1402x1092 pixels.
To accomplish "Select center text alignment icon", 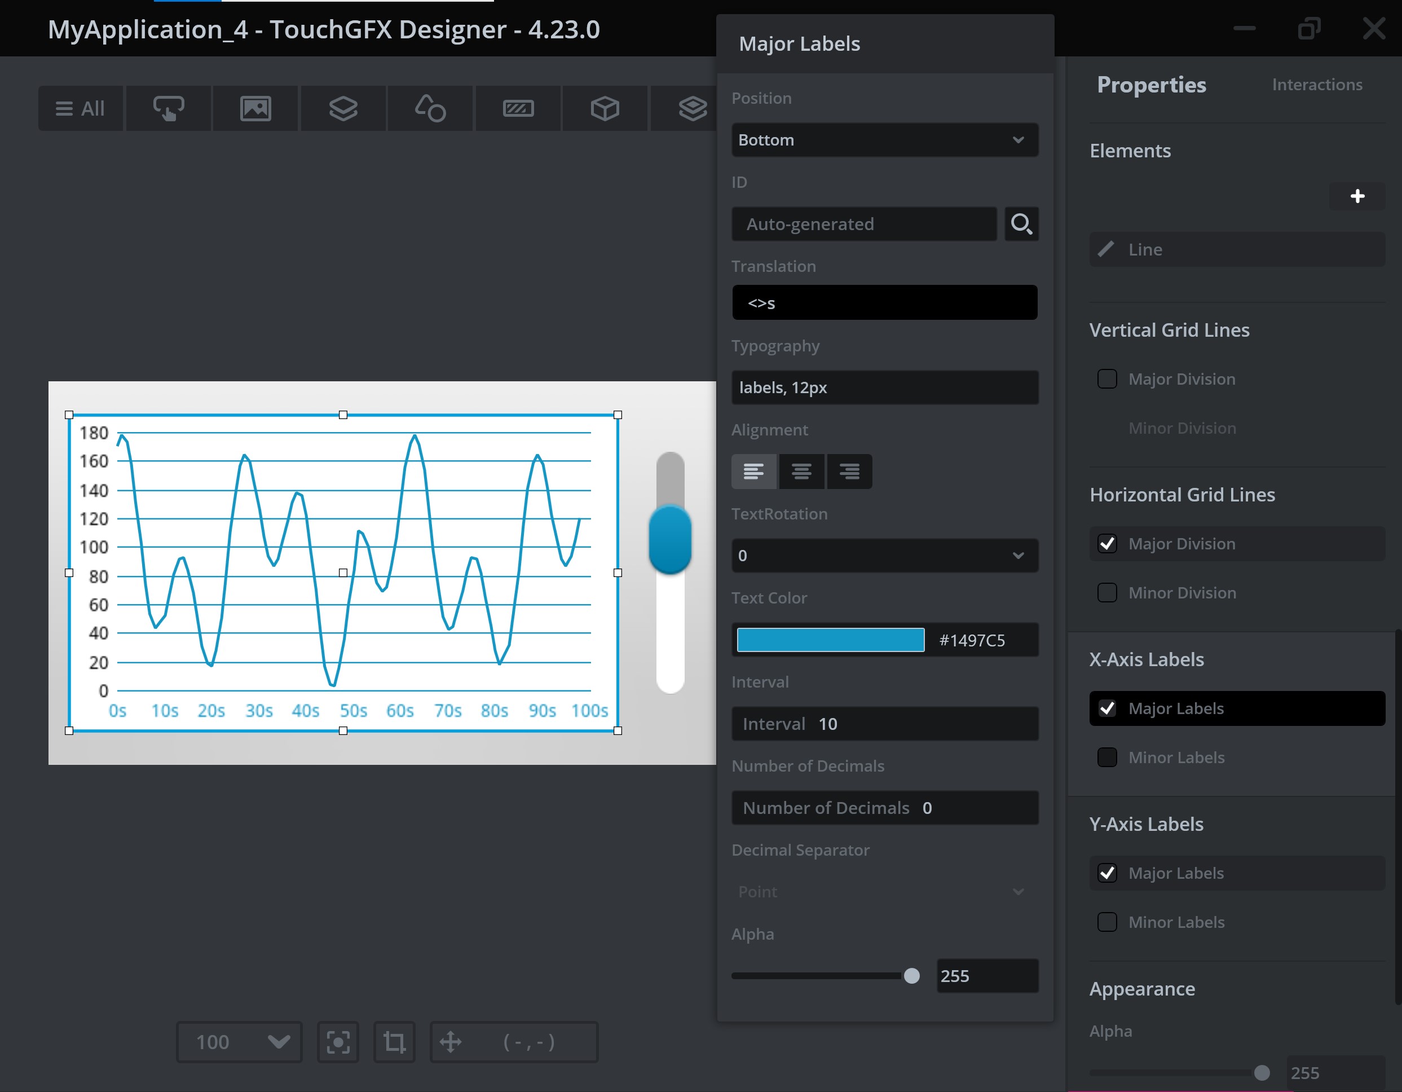I will click(801, 472).
